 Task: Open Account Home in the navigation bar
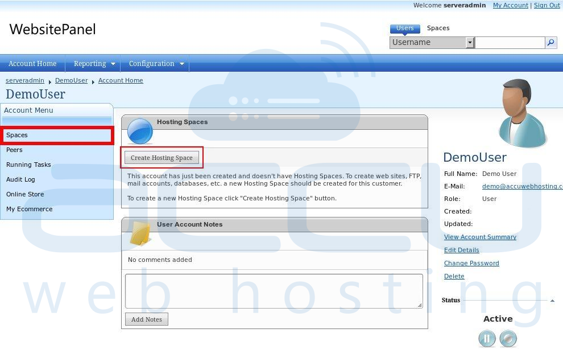pos(32,64)
